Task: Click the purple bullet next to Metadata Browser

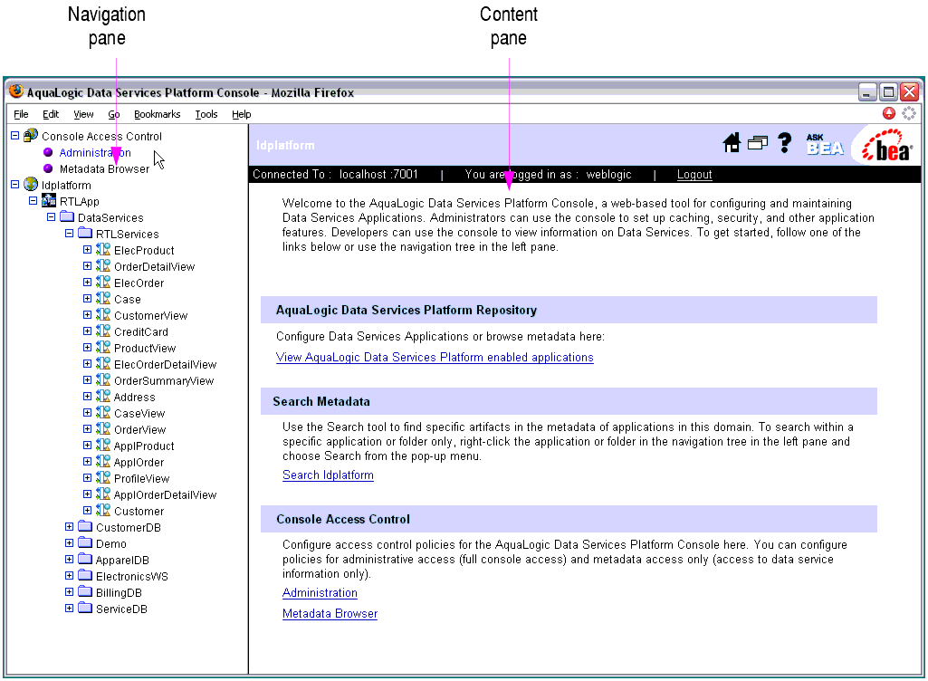Action: point(49,168)
